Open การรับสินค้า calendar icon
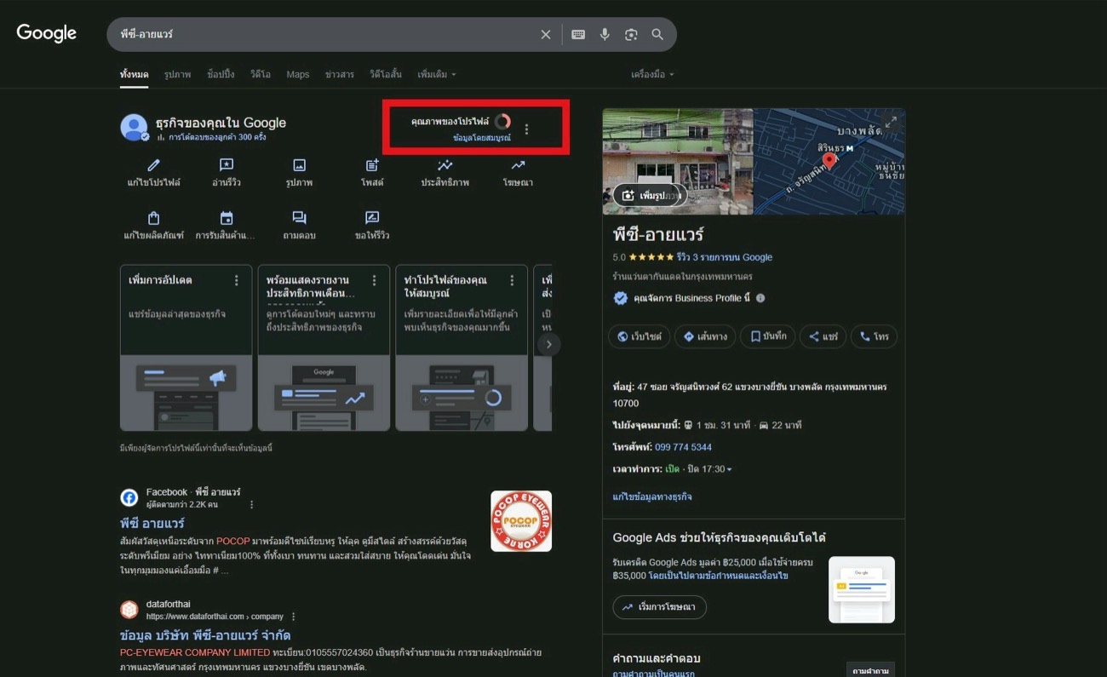 [x=226, y=218]
